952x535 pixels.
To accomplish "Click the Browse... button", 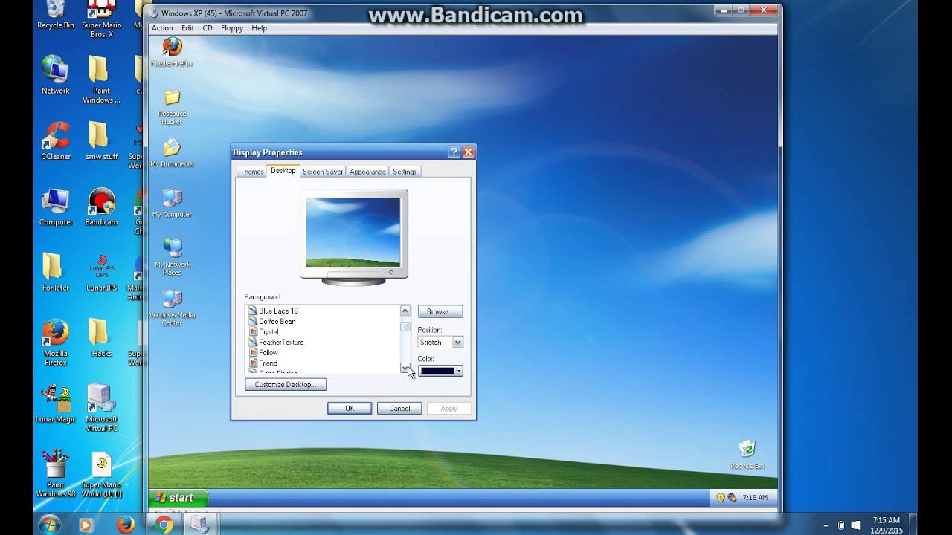I will point(440,311).
